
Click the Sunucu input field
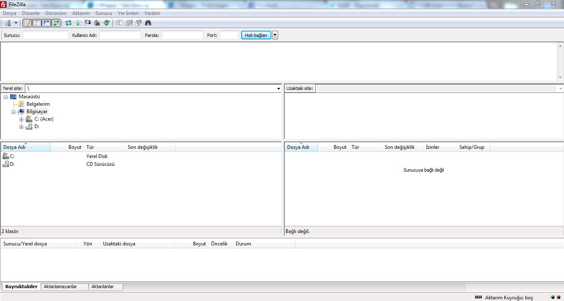(x=45, y=35)
